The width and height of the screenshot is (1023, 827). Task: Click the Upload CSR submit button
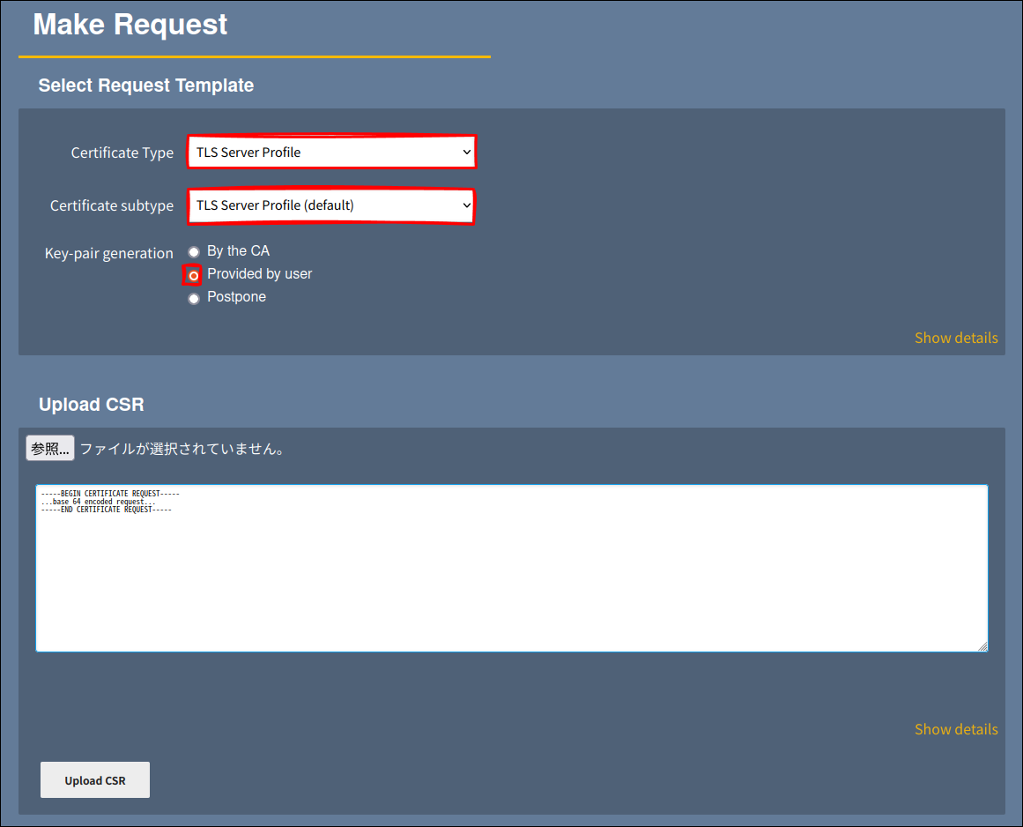(x=95, y=780)
